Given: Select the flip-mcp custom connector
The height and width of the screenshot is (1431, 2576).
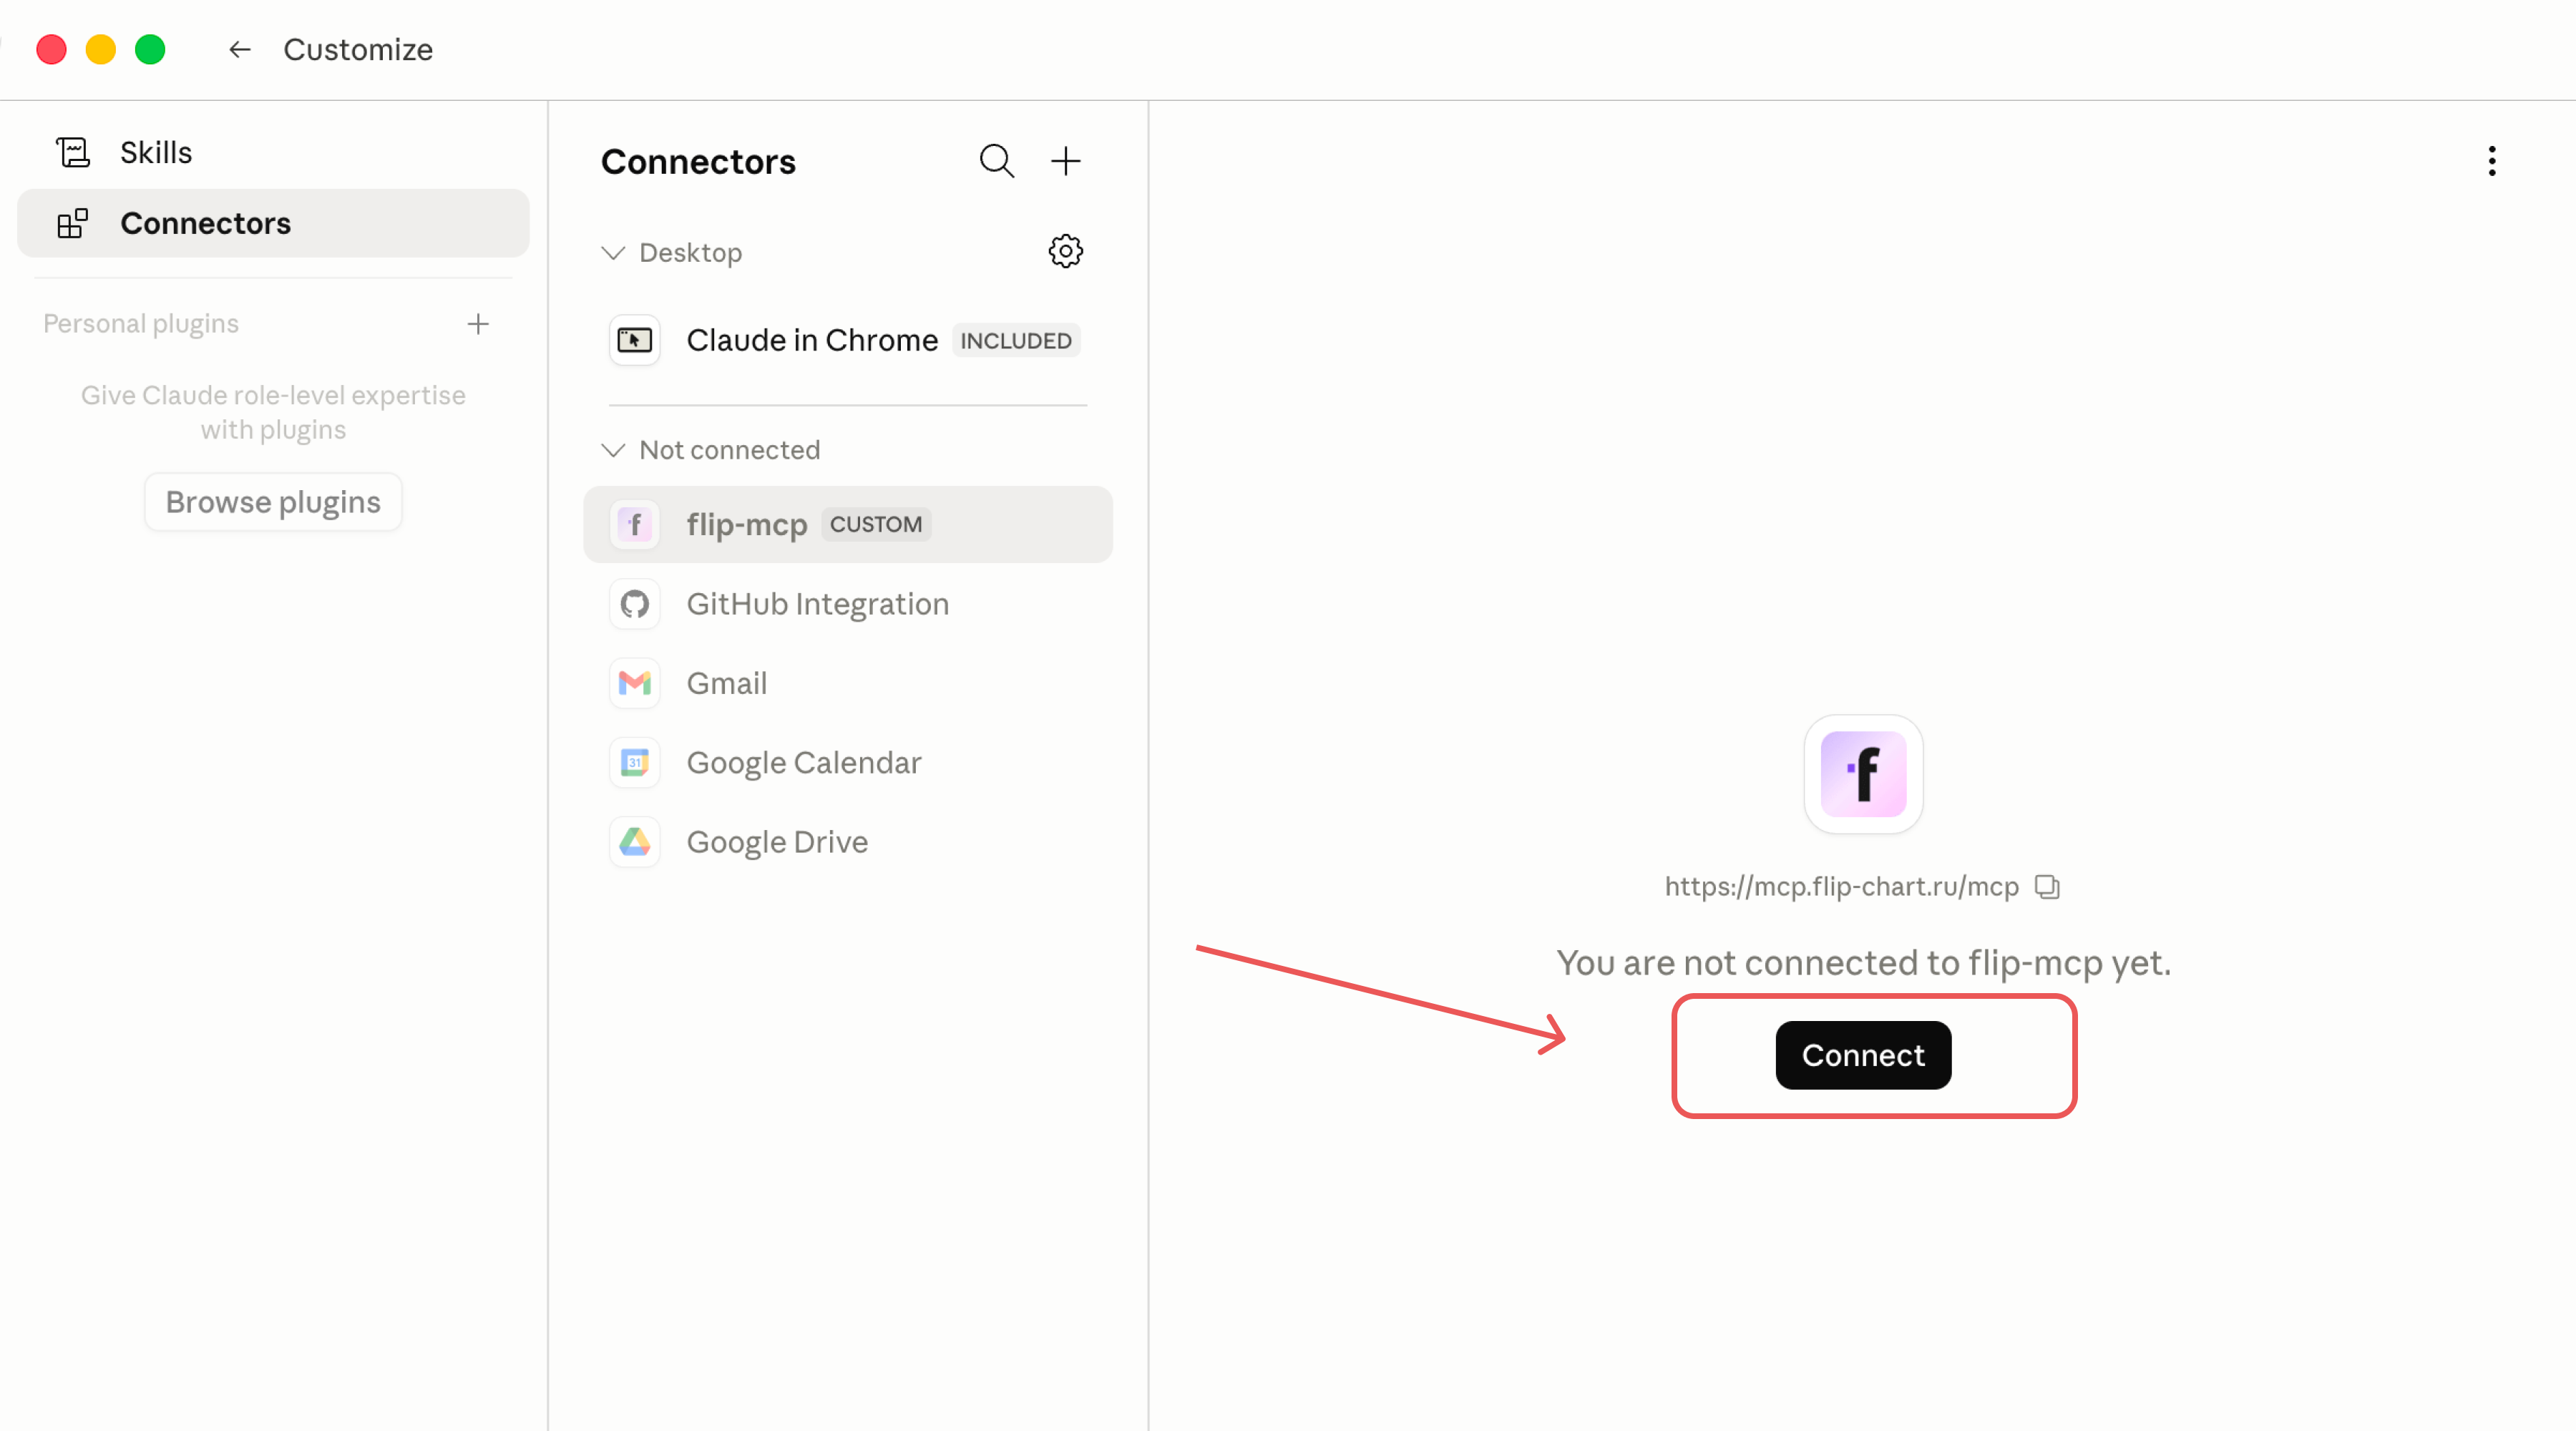Looking at the screenshot, I should [848, 524].
